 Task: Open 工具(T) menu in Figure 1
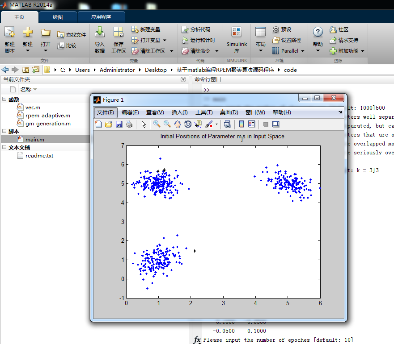click(x=204, y=112)
